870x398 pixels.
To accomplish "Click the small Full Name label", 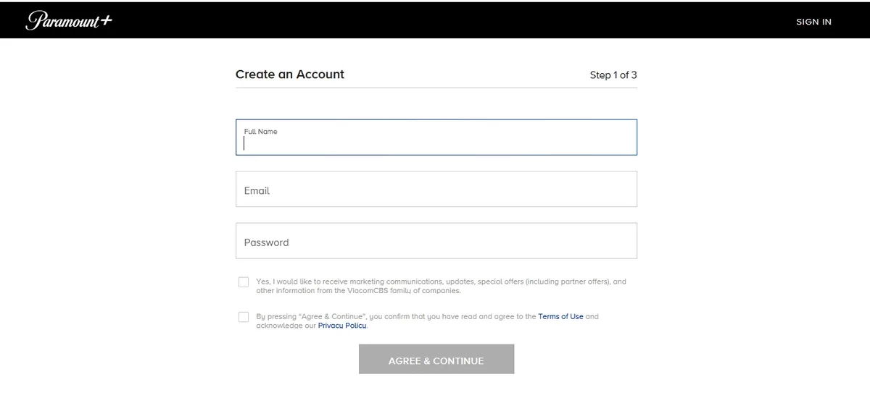I will pyautogui.click(x=260, y=132).
